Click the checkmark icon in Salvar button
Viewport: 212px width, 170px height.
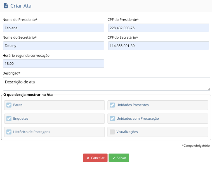pos(114,158)
